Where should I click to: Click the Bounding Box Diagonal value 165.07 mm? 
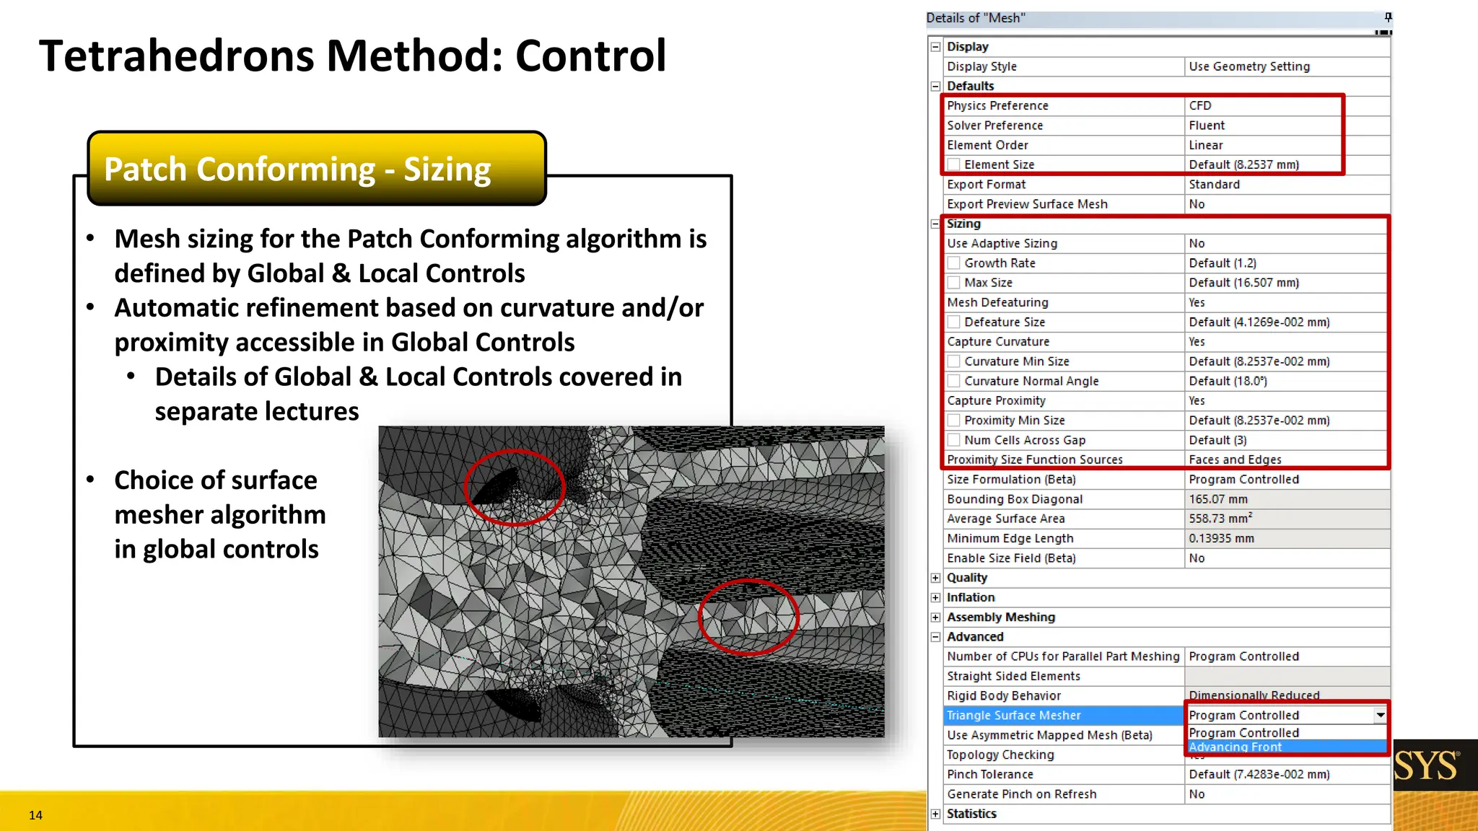pyautogui.click(x=1287, y=499)
